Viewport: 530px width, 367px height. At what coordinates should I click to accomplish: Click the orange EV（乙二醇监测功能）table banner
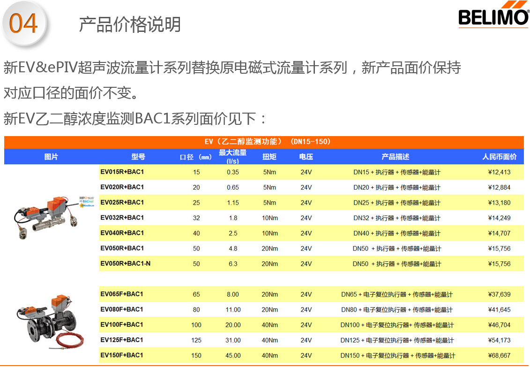(264, 142)
